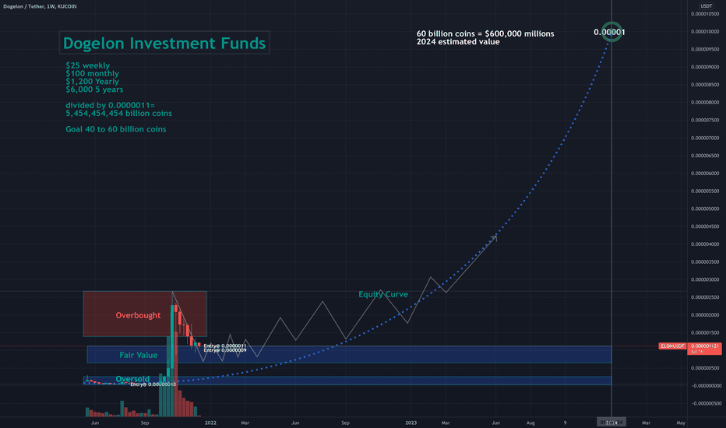Click the 9 label on the time axis
The image size is (726, 428).
(565, 423)
